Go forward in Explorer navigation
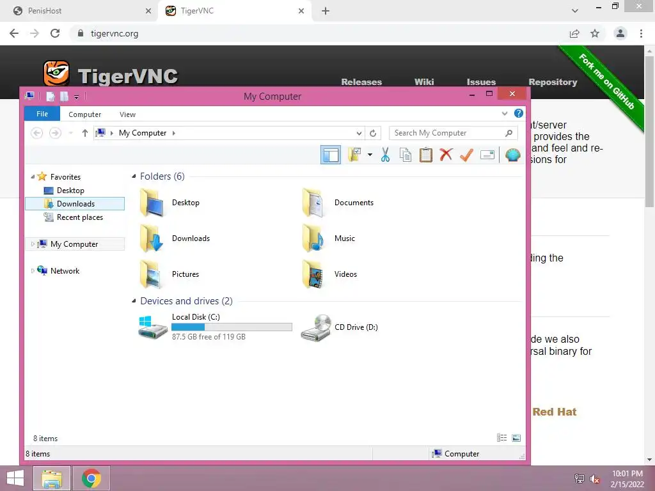Image resolution: width=655 pixels, height=491 pixels. pos(55,133)
